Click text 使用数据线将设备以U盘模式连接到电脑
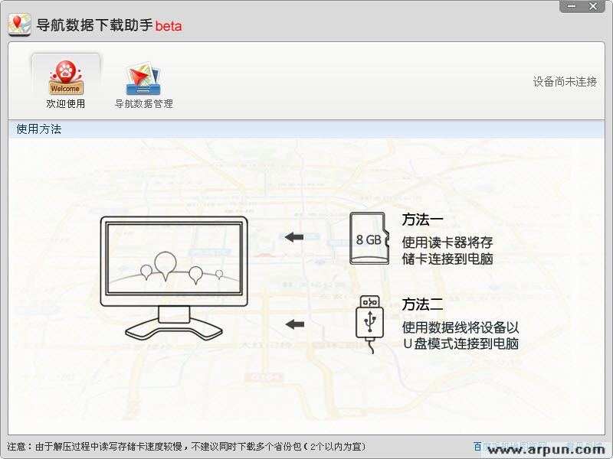Image resolution: width=613 pixels, height=459 pixels. [461, 335]
